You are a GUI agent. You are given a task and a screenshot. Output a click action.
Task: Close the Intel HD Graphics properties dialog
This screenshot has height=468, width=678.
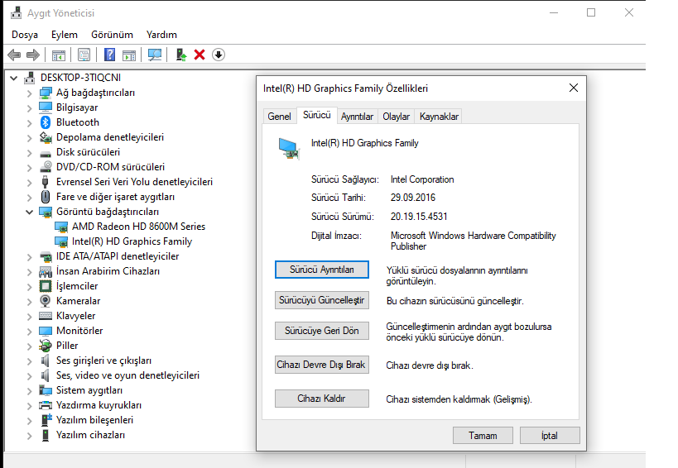pyautogui.click(x=573, y=88)
